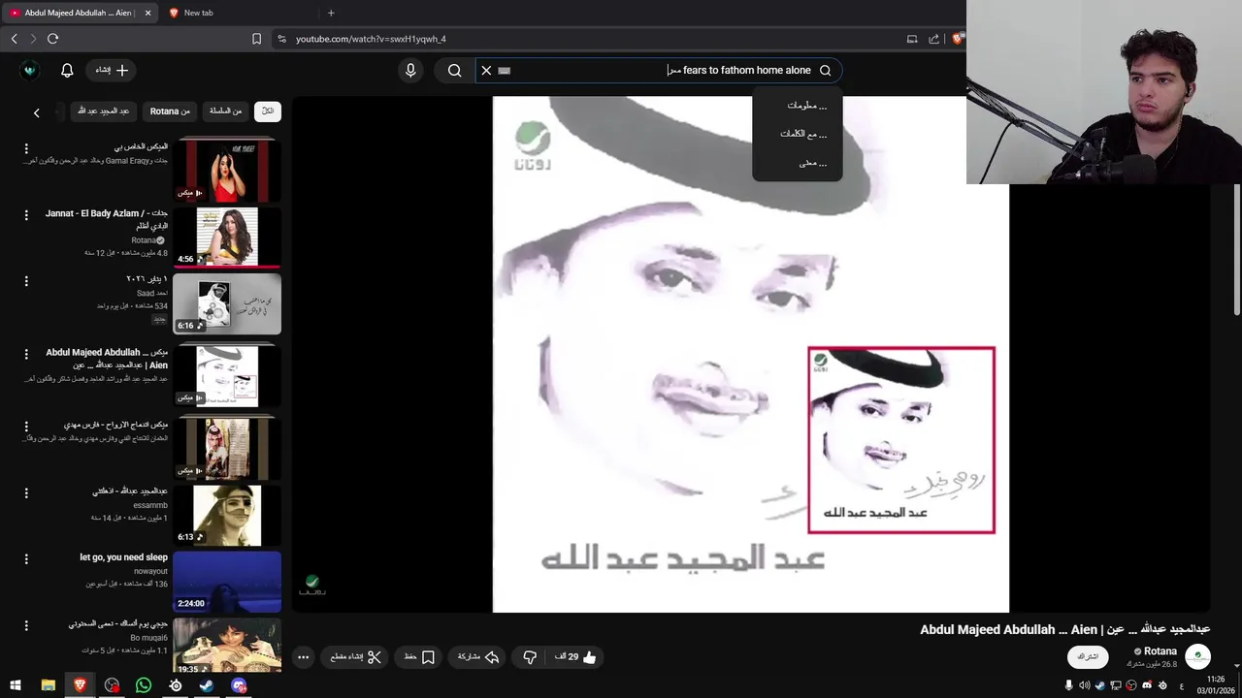Click the let go, you need sleep title
The width and height of the screenshot is (1242, 698).
(x=123, y=557)
